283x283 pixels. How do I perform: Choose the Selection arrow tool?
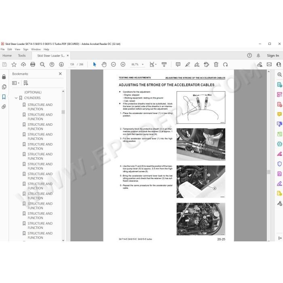pyautogui.click(x=95, y=64)
